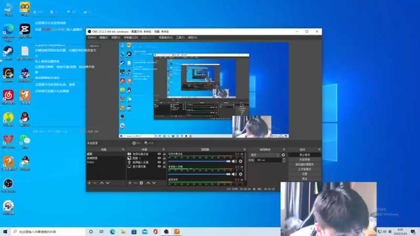The width and height of the screenshot is (420, 236).
Task: Open selected source properties gear in Sources
Action: click(141, 183)
